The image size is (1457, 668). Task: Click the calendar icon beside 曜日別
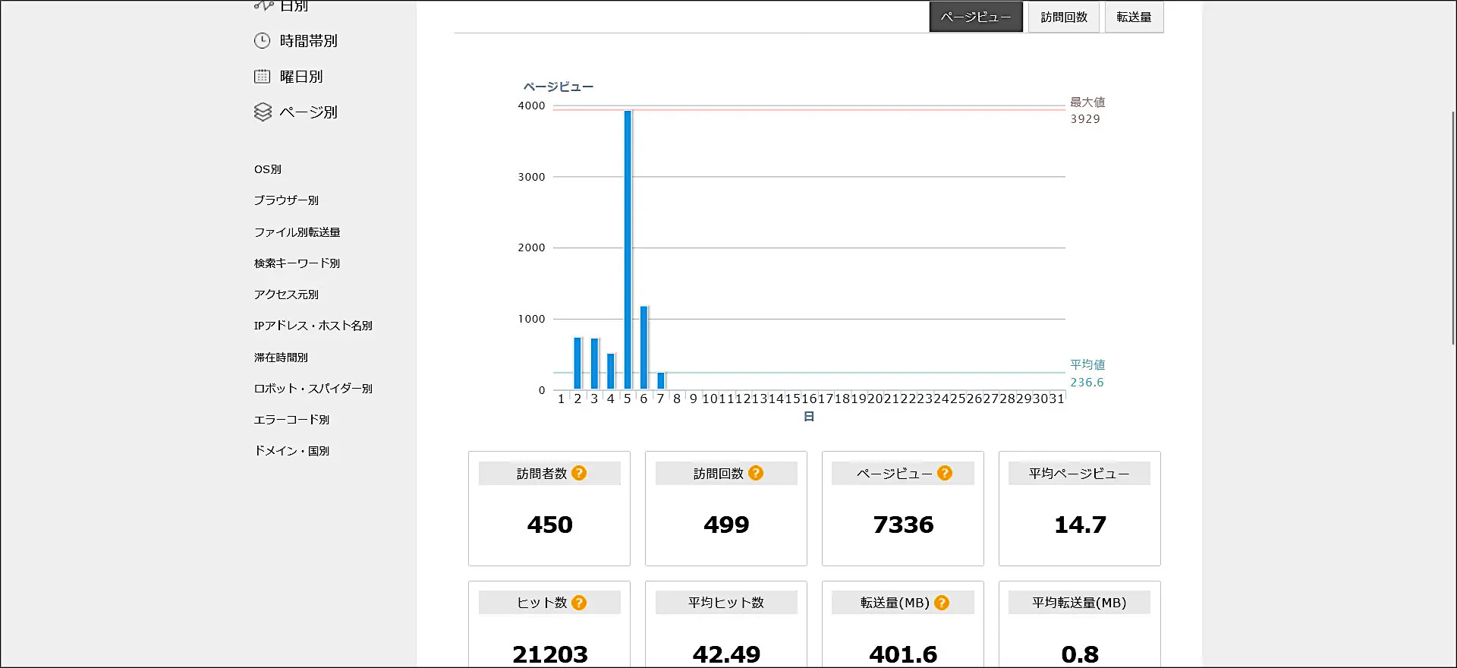click(262, 77)
